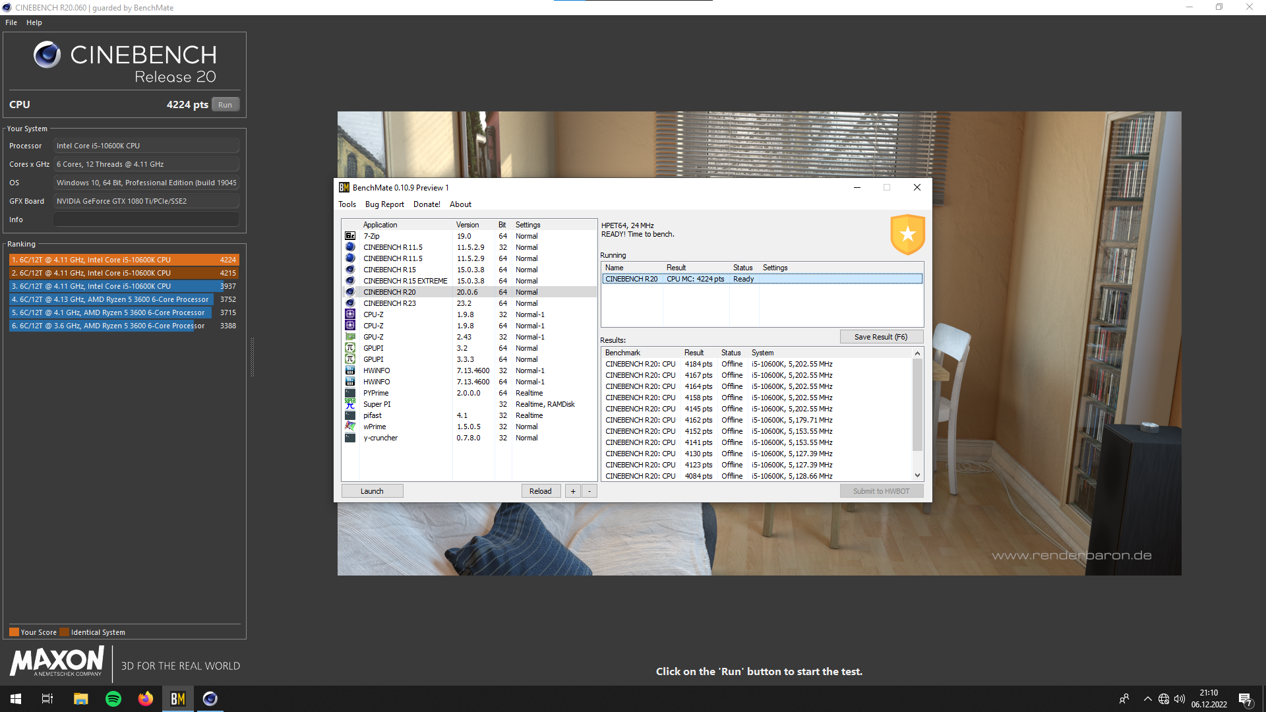This screenshot has width=1266, height=712.
Task: Select running CINEBENCH R20 4224 pts row
Action: [x=762, y=279]
